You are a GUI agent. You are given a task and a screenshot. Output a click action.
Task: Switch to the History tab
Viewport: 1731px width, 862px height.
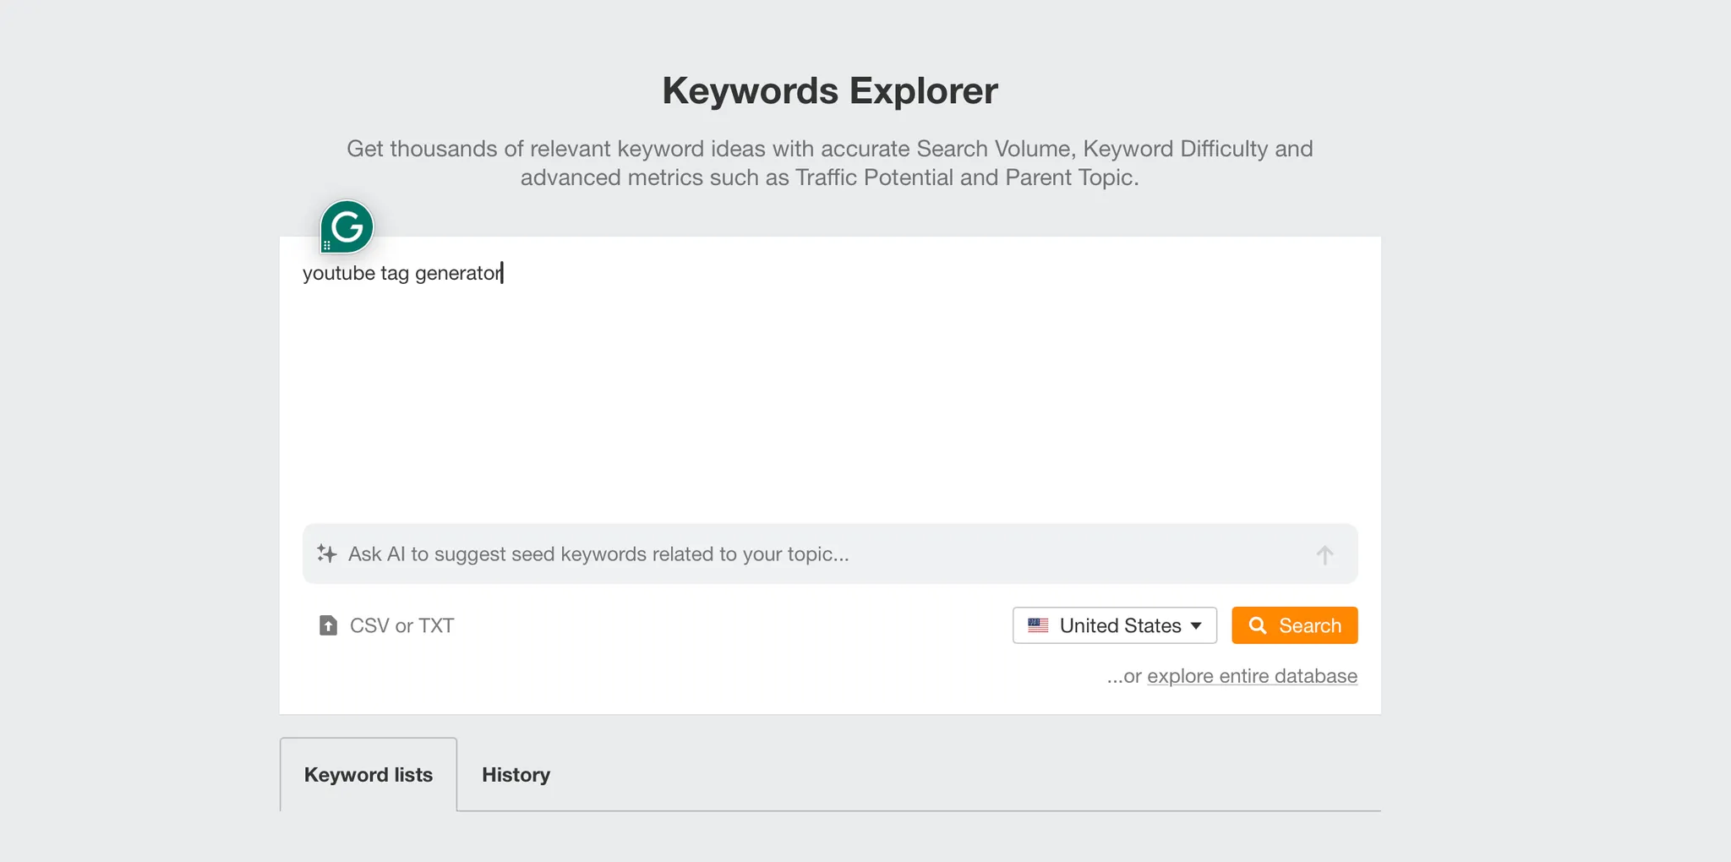[516, 774]
